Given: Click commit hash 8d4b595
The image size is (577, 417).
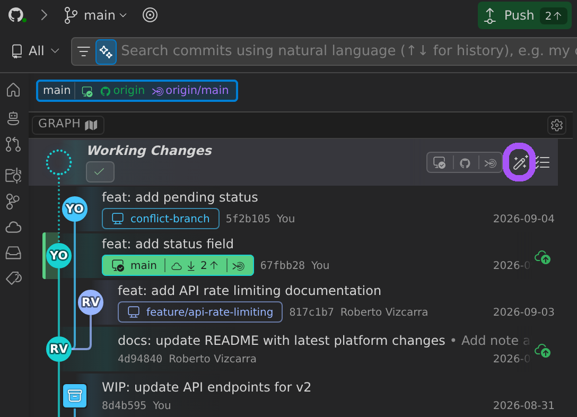Looking at the screenshot, I should click(124, 405).
